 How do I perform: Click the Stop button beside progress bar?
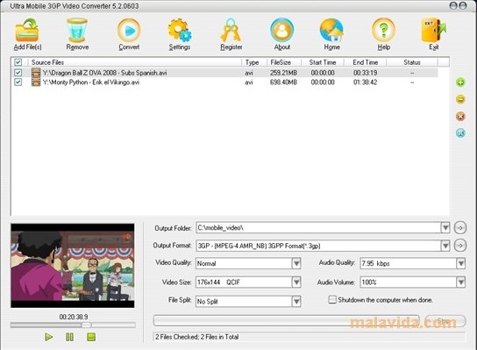[x=445, y=321]
